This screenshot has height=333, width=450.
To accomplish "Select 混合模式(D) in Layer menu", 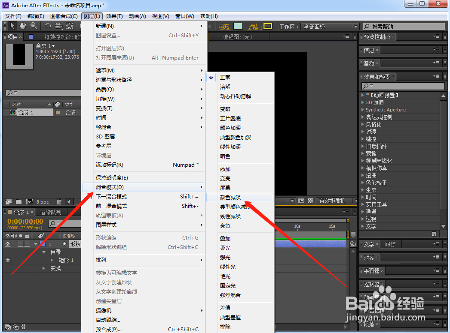I will [x=144, y=187].
